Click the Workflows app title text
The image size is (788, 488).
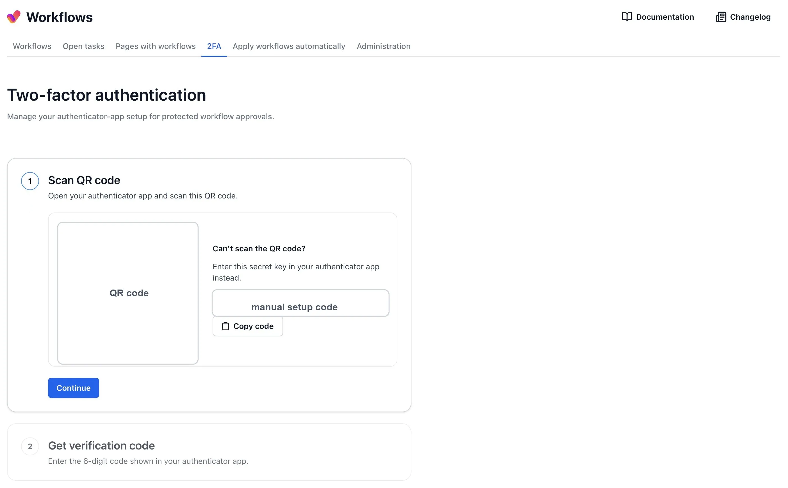(59, 17)
